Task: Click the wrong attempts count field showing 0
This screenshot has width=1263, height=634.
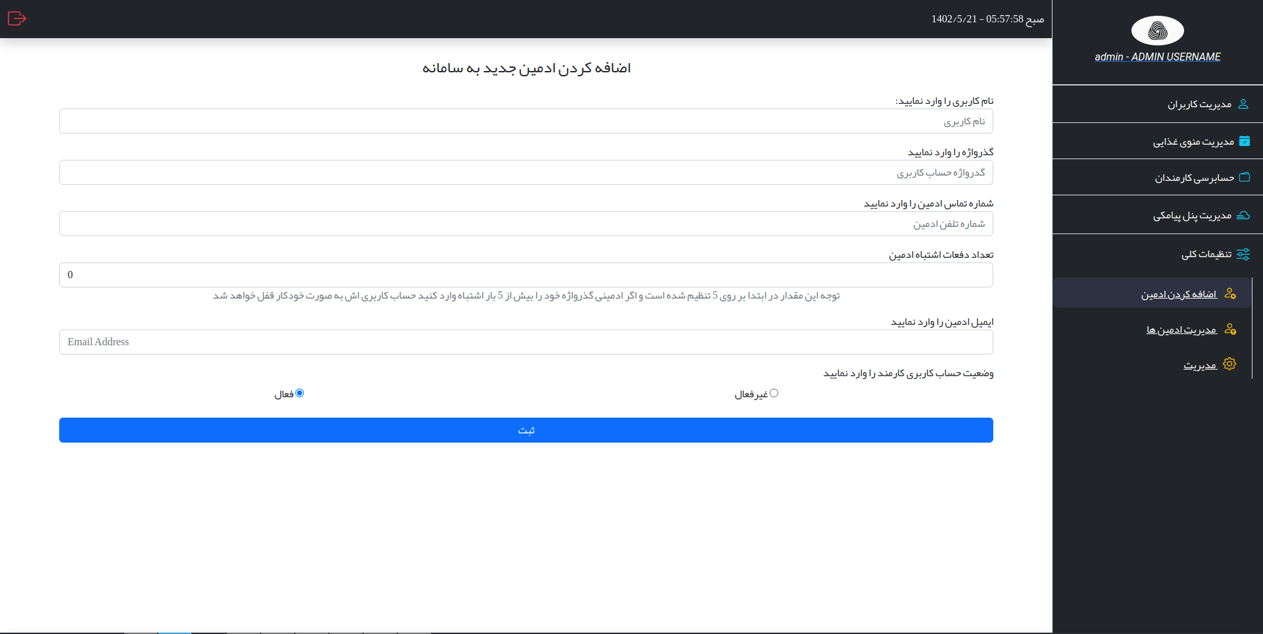Action: tap(526, 275)
